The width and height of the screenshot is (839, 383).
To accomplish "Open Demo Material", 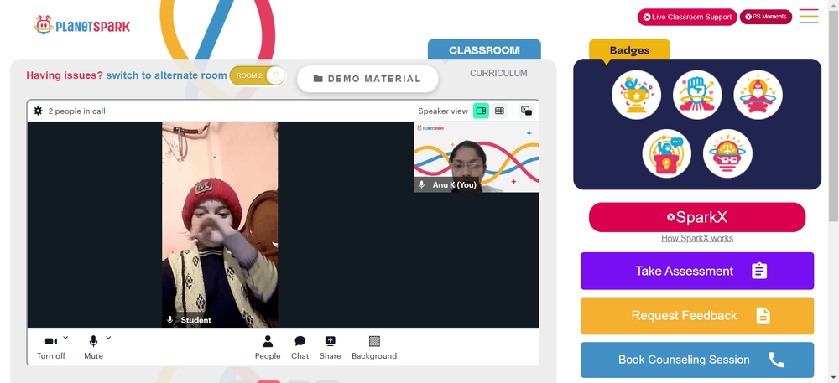I will pos(367,79).
